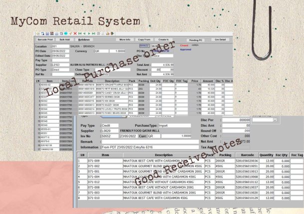This screenshot has height=214, width=304.
Task: Click the Ref No field
Action: tap(63, 74)
